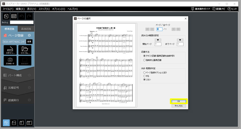Viewport: 241px width, 129px height.
Task: Open the page list view icon
Action: tap(14, 16)
